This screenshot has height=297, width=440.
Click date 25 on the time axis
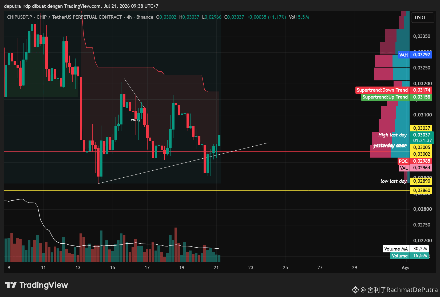tap(285, 268)
